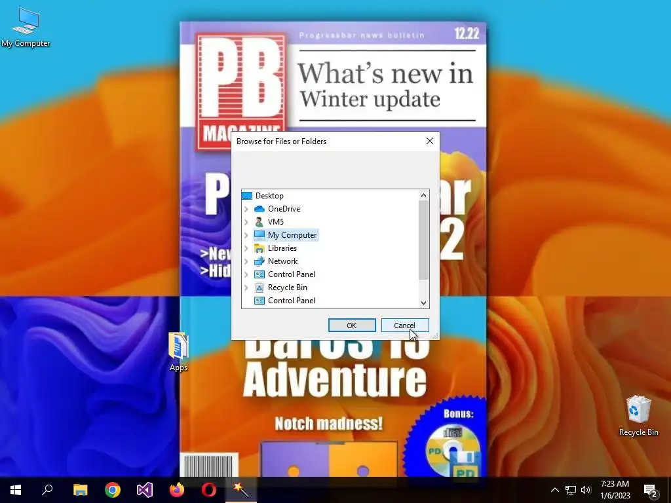Select Libraries in the folder tree

pyautogui.click(x=282, y=248)
